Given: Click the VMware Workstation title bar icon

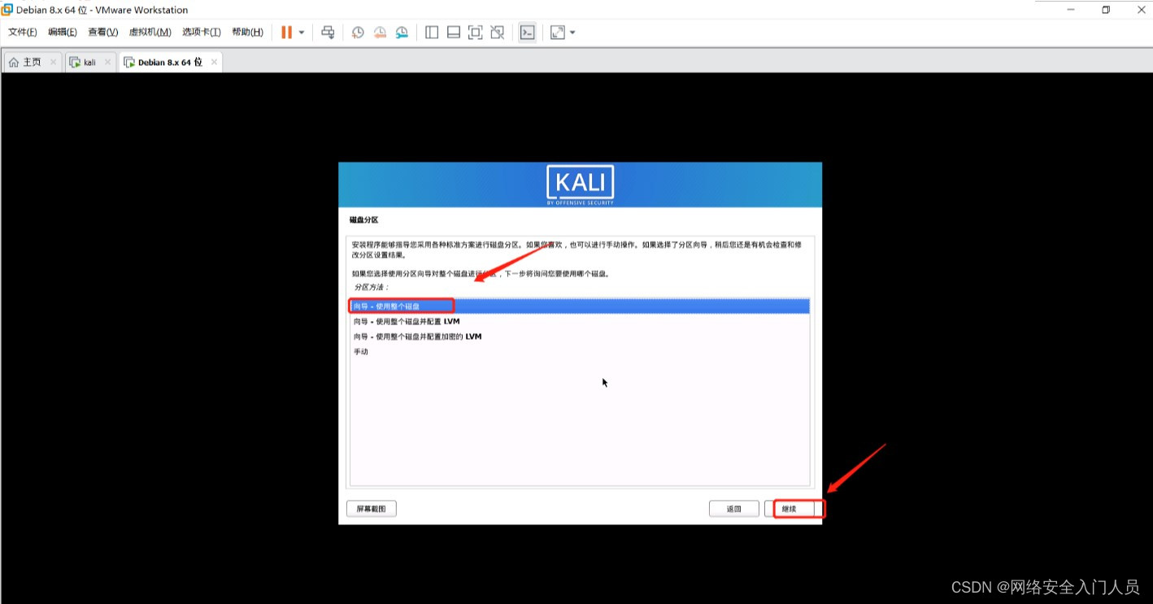Looking at the screenshot, I should click(7, 10).
